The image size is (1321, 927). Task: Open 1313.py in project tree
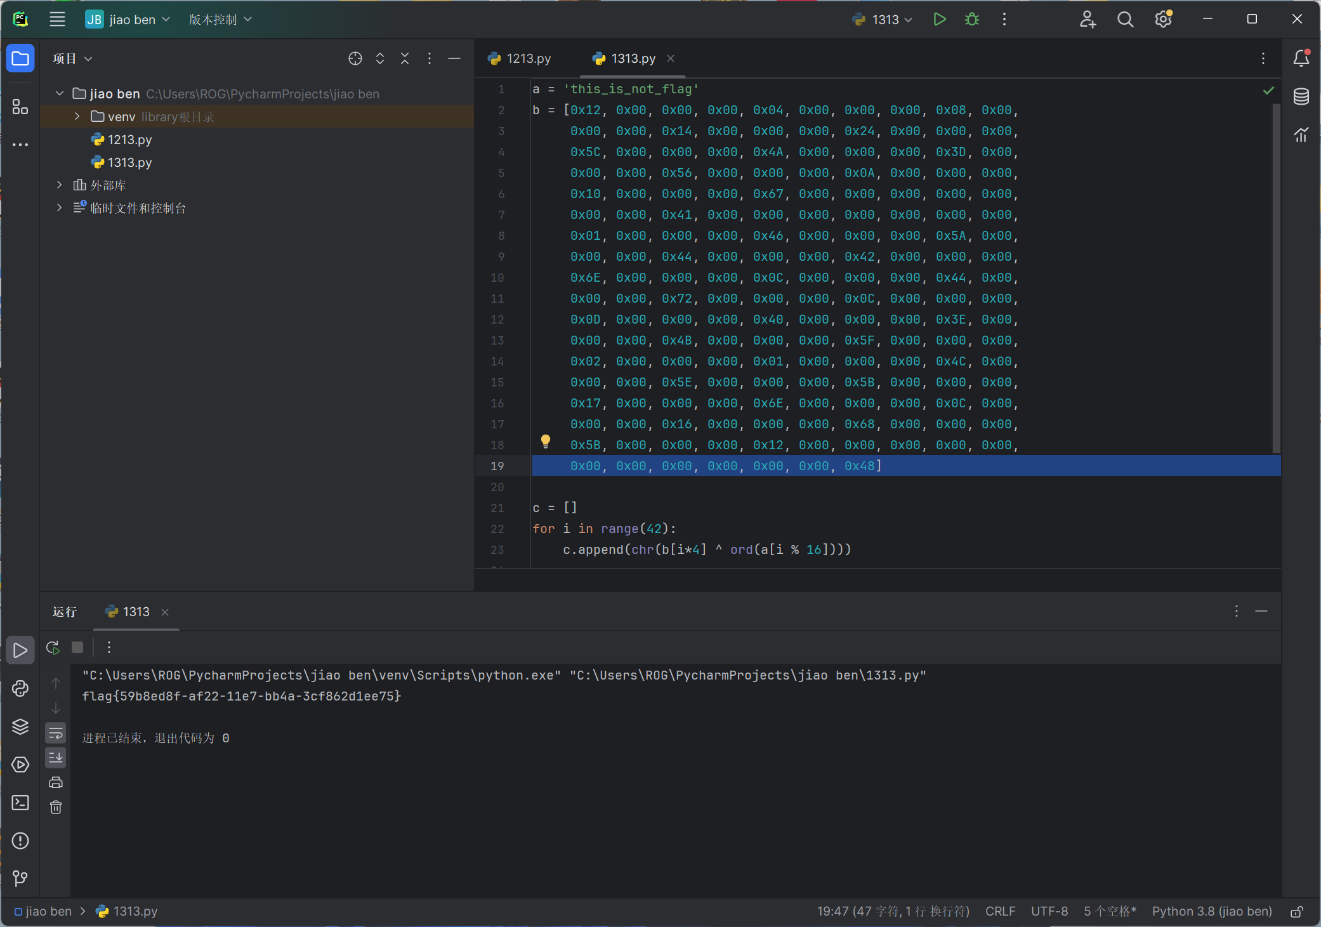click(122, 162)
